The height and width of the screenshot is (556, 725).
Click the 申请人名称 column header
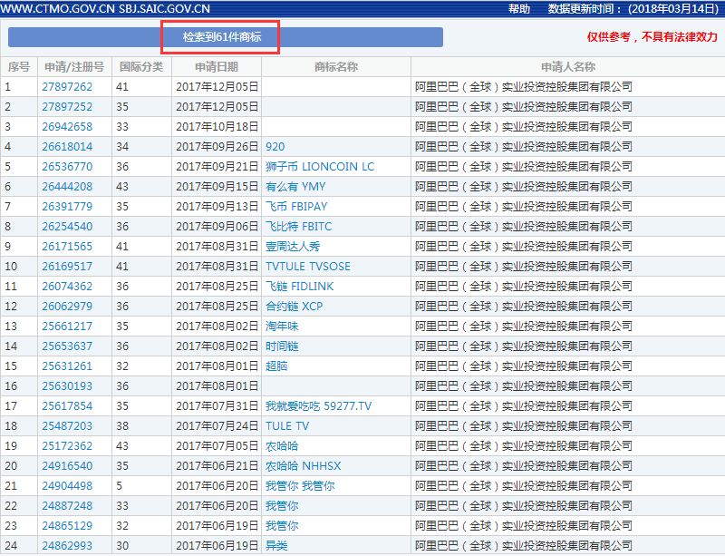567,67
